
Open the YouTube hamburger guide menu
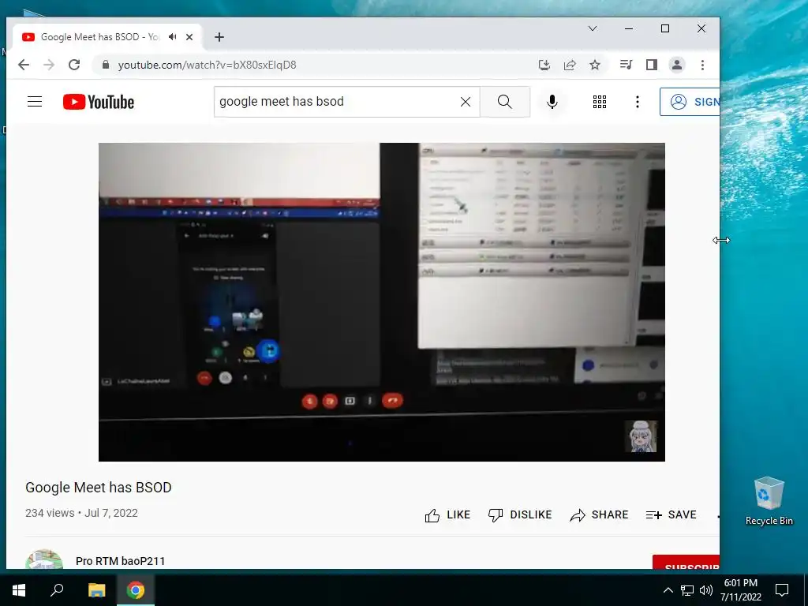click(35, 102)
